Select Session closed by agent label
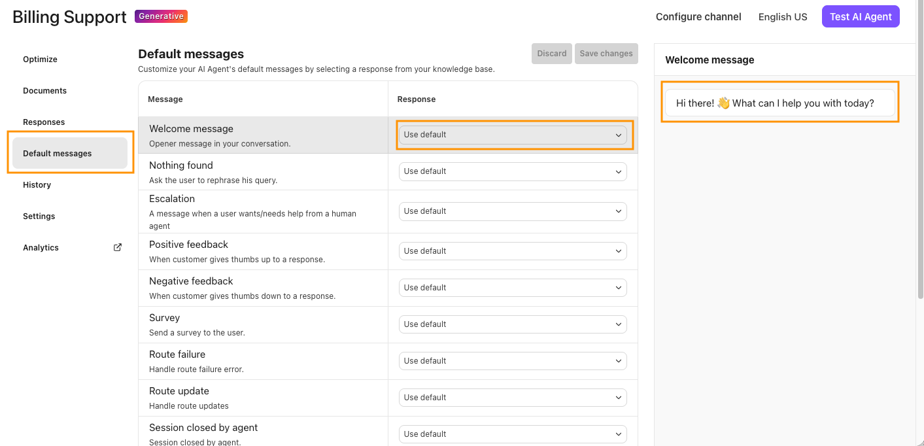 coord(203,428)
